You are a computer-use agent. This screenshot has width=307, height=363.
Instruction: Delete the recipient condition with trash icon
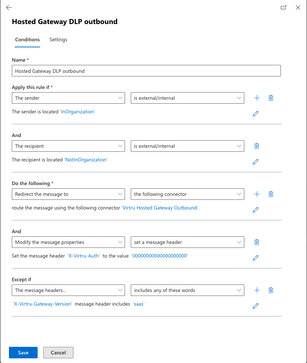pyautogui.click(x=257, y=146)
